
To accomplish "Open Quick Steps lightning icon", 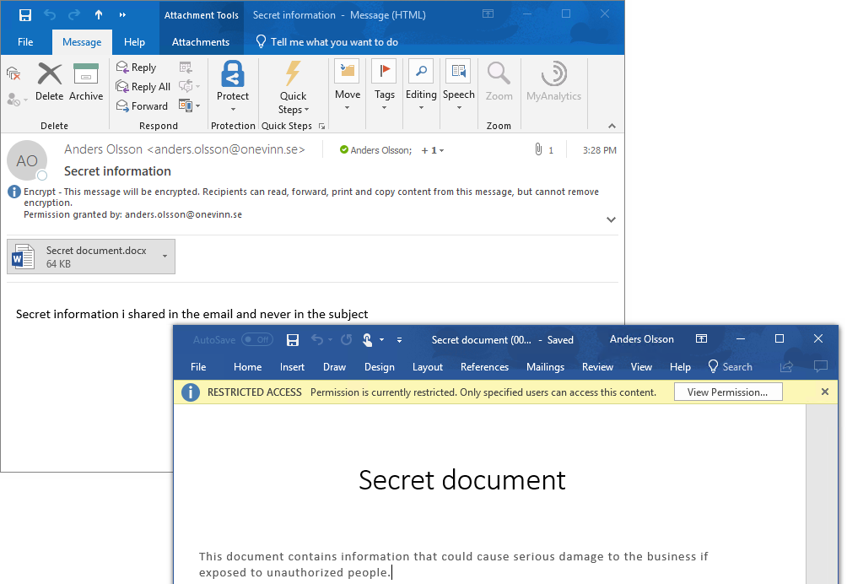I will (x=293, y=74).
